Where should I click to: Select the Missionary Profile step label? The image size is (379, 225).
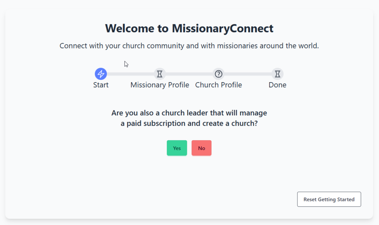tap(160, 85)
